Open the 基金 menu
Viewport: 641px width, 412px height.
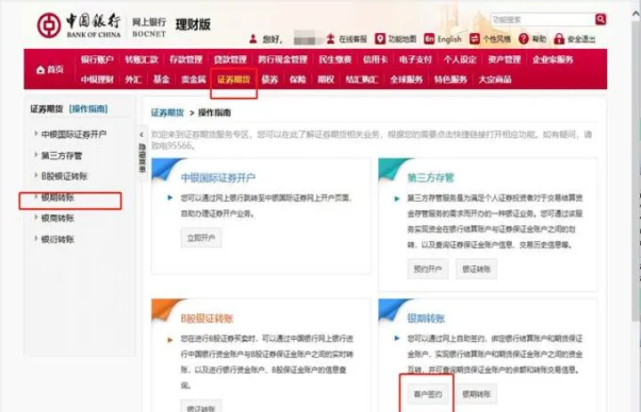161,79
